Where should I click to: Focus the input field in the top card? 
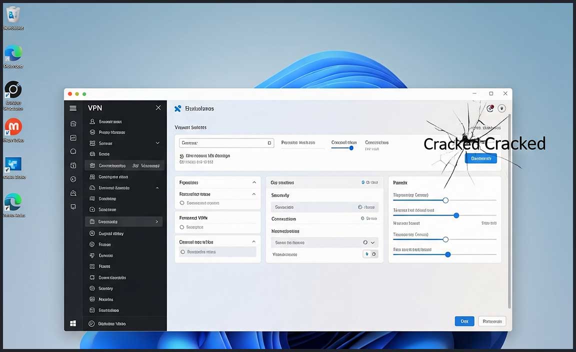[x=226, y=143]
